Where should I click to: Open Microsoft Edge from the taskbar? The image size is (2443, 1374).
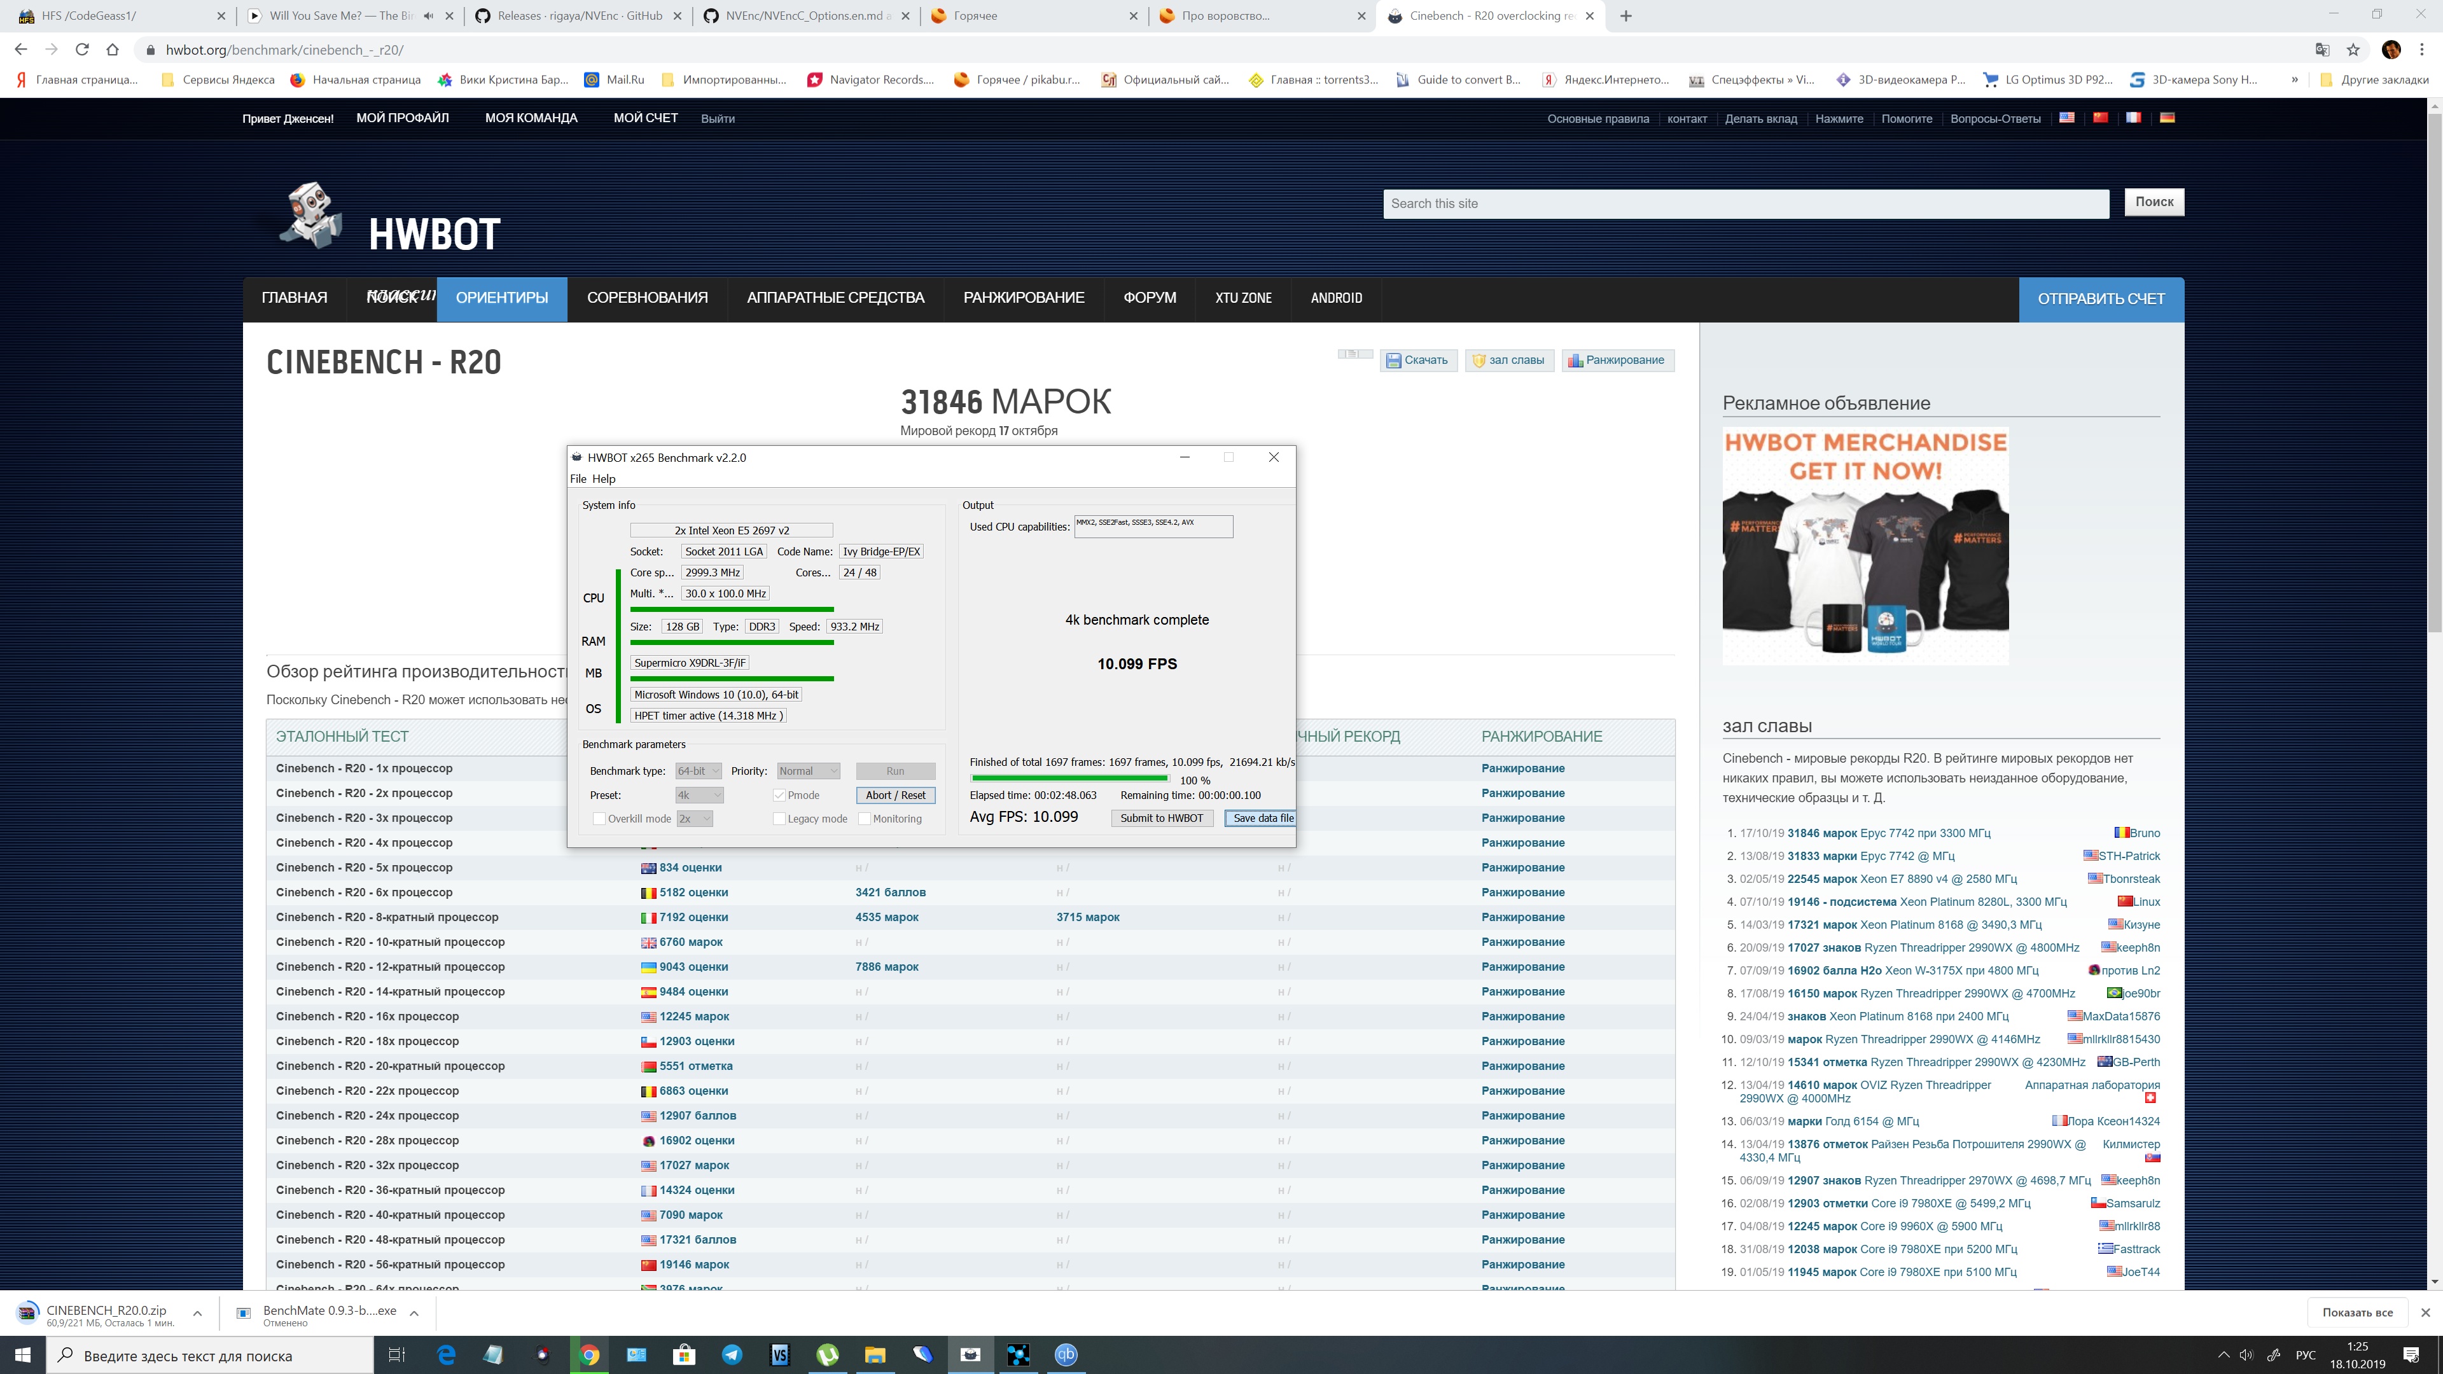click(446, 1354)
